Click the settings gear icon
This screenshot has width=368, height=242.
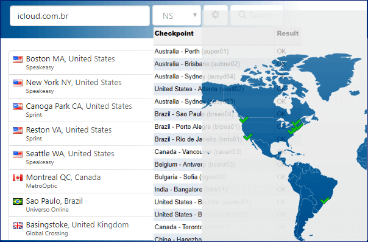coord(216,15)
